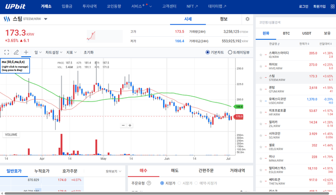Screen dimensions: 336x195
Task: Open chart settings gear icon
Action: (247, 19)
